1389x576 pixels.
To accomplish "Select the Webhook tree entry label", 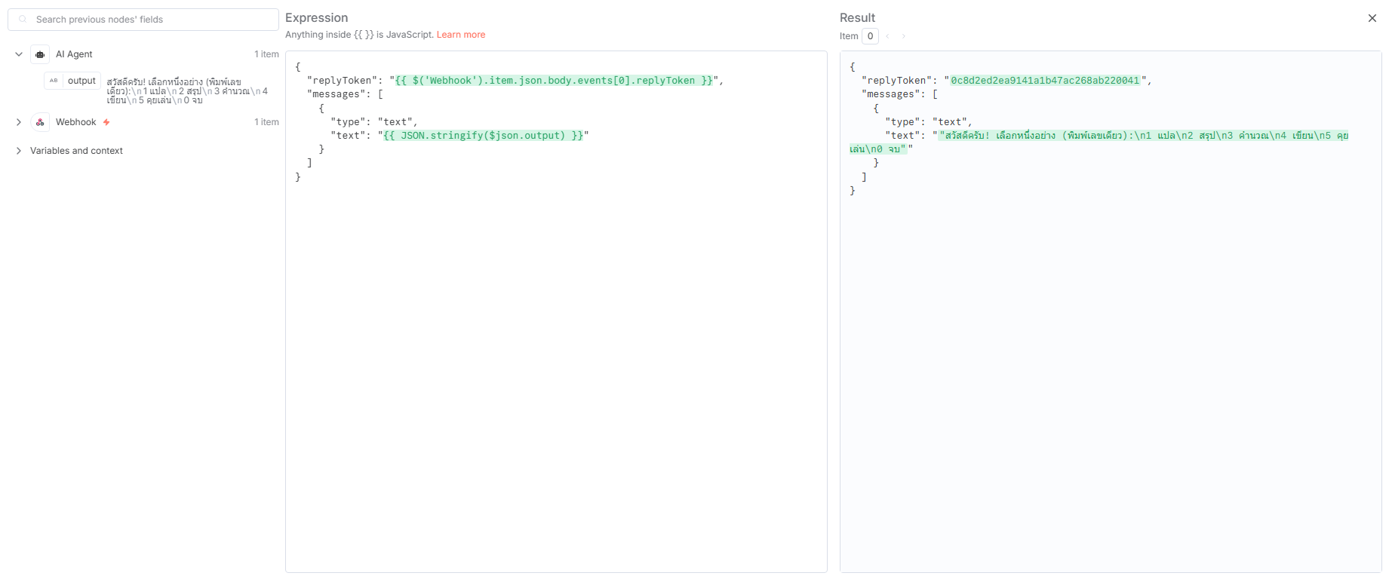I will click(x=75, y=122).
